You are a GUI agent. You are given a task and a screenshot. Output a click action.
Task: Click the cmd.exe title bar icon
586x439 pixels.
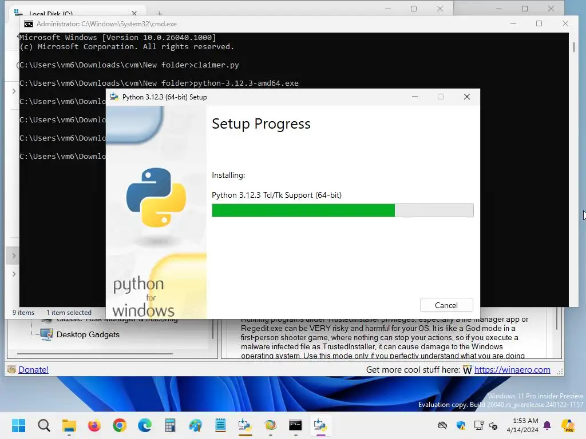click(x=29, y=24)
